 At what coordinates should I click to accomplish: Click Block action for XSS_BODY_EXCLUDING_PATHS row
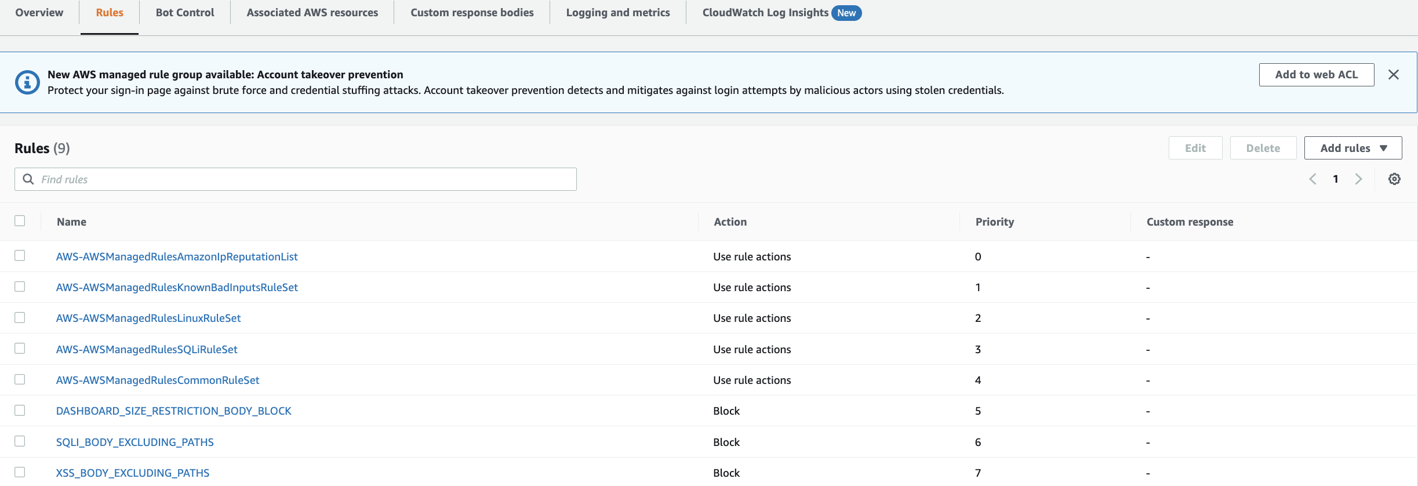[726, 473]
